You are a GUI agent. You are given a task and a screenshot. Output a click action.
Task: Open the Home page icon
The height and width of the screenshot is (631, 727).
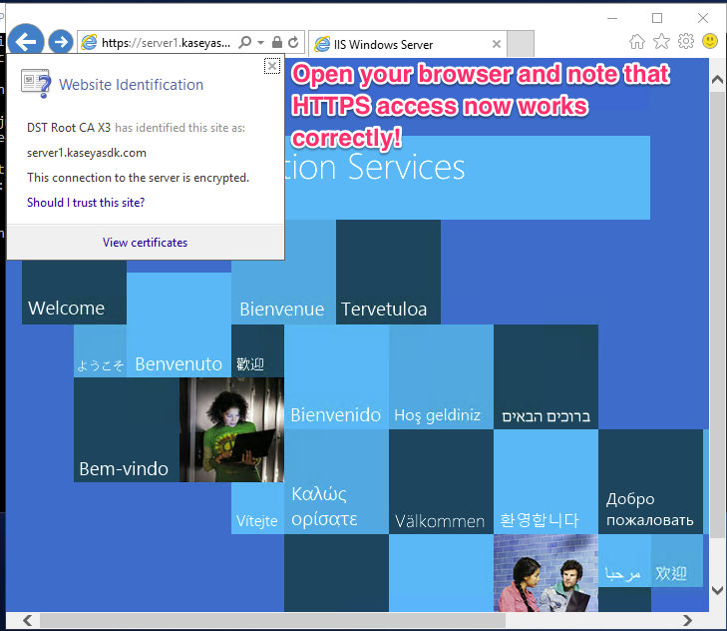[x=637, y=41]
